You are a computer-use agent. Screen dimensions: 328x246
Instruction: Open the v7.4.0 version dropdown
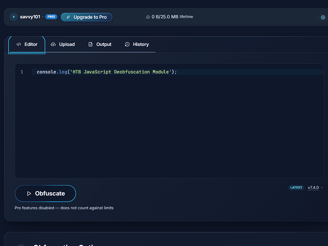coord(316,188)
